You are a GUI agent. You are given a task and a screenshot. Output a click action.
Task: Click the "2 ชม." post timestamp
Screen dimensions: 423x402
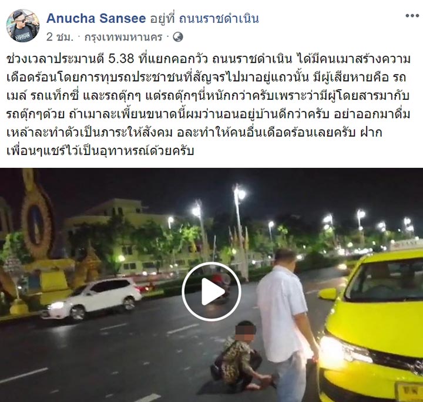click(59, 37)
